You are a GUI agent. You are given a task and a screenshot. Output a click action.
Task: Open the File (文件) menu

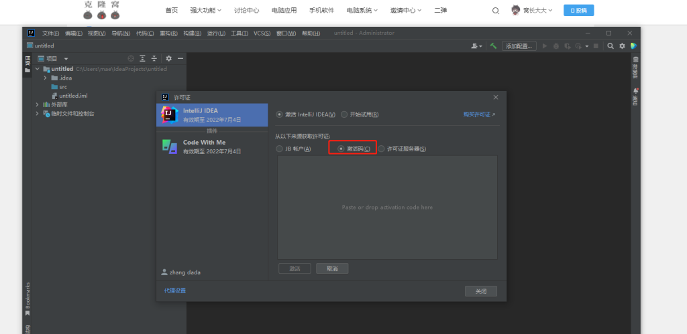point(50,33)
